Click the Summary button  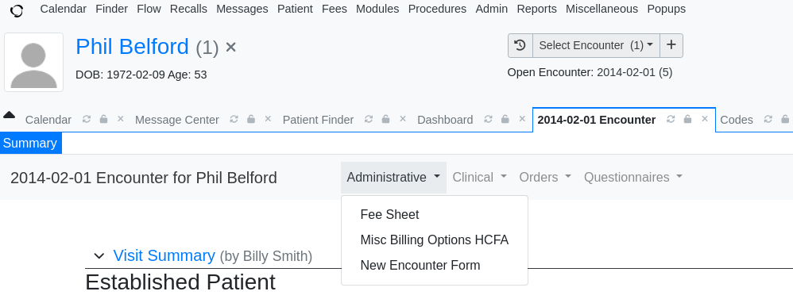click(30, 144)
